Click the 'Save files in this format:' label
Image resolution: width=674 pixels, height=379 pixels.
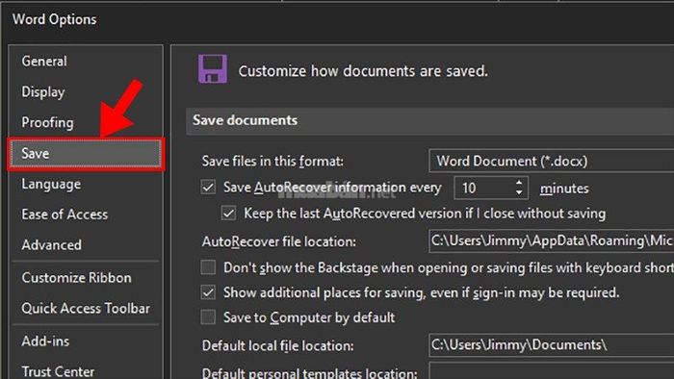(x=272, y=162)
